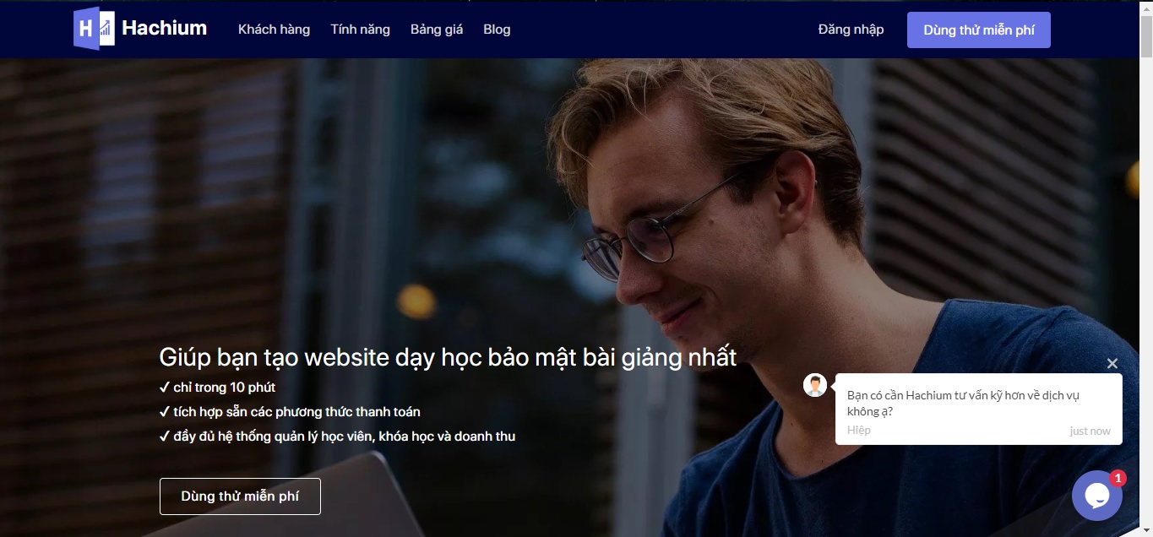Image resolution: width=1153 pixels, height=537 pixels.
Task: Click the 'just now' timestamp in chat
Action: point(1090,431)
